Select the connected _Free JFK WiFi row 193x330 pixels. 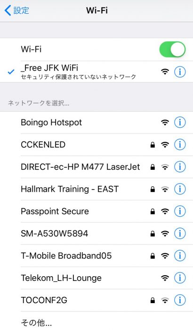coord(96,72)
